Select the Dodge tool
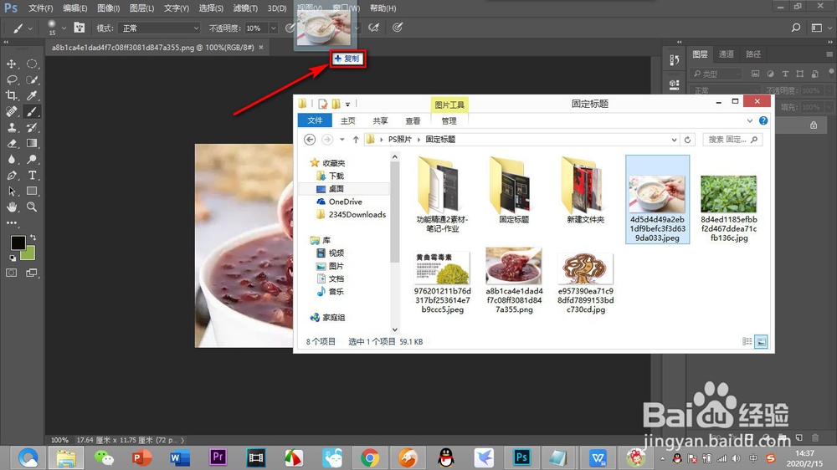Image resolution: width=837 pixels, height=470 pixels. [x=32, y=159]
